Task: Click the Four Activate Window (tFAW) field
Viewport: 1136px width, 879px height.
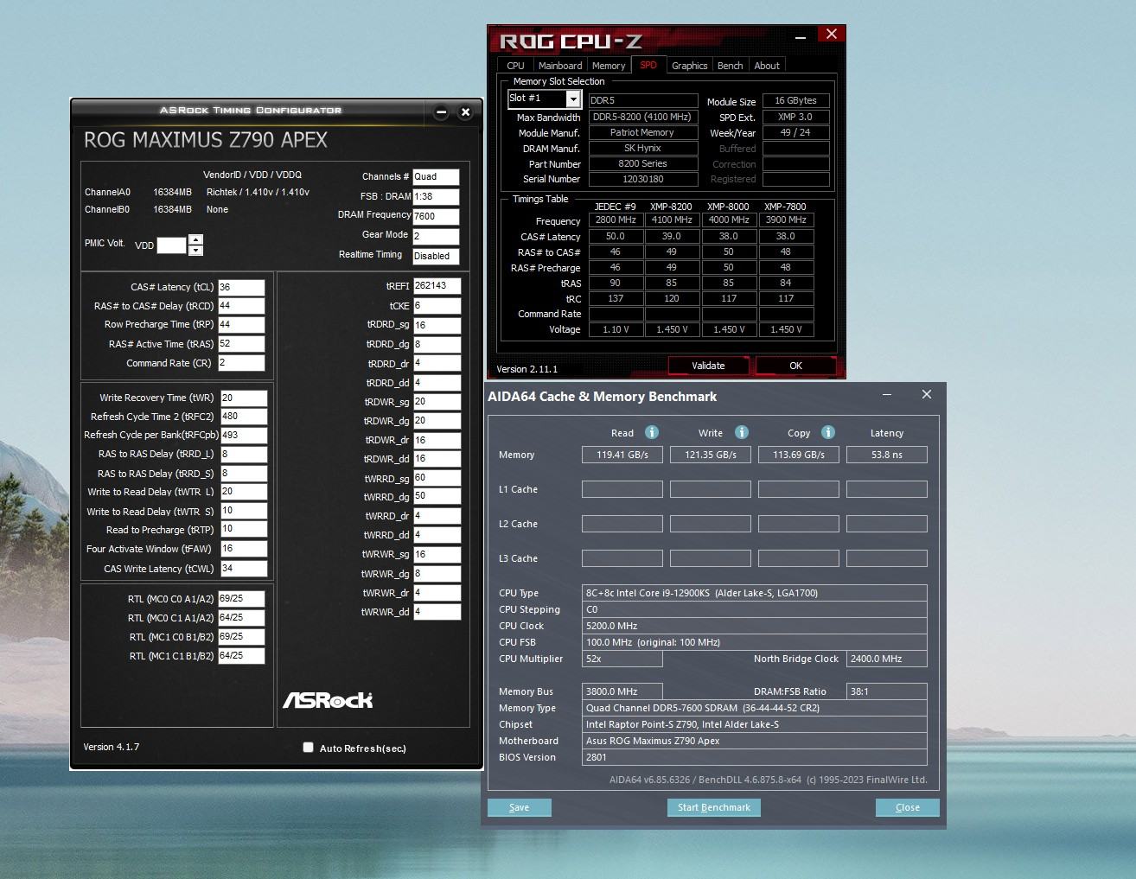Action: pyautogui.click(x=244, y=549)
